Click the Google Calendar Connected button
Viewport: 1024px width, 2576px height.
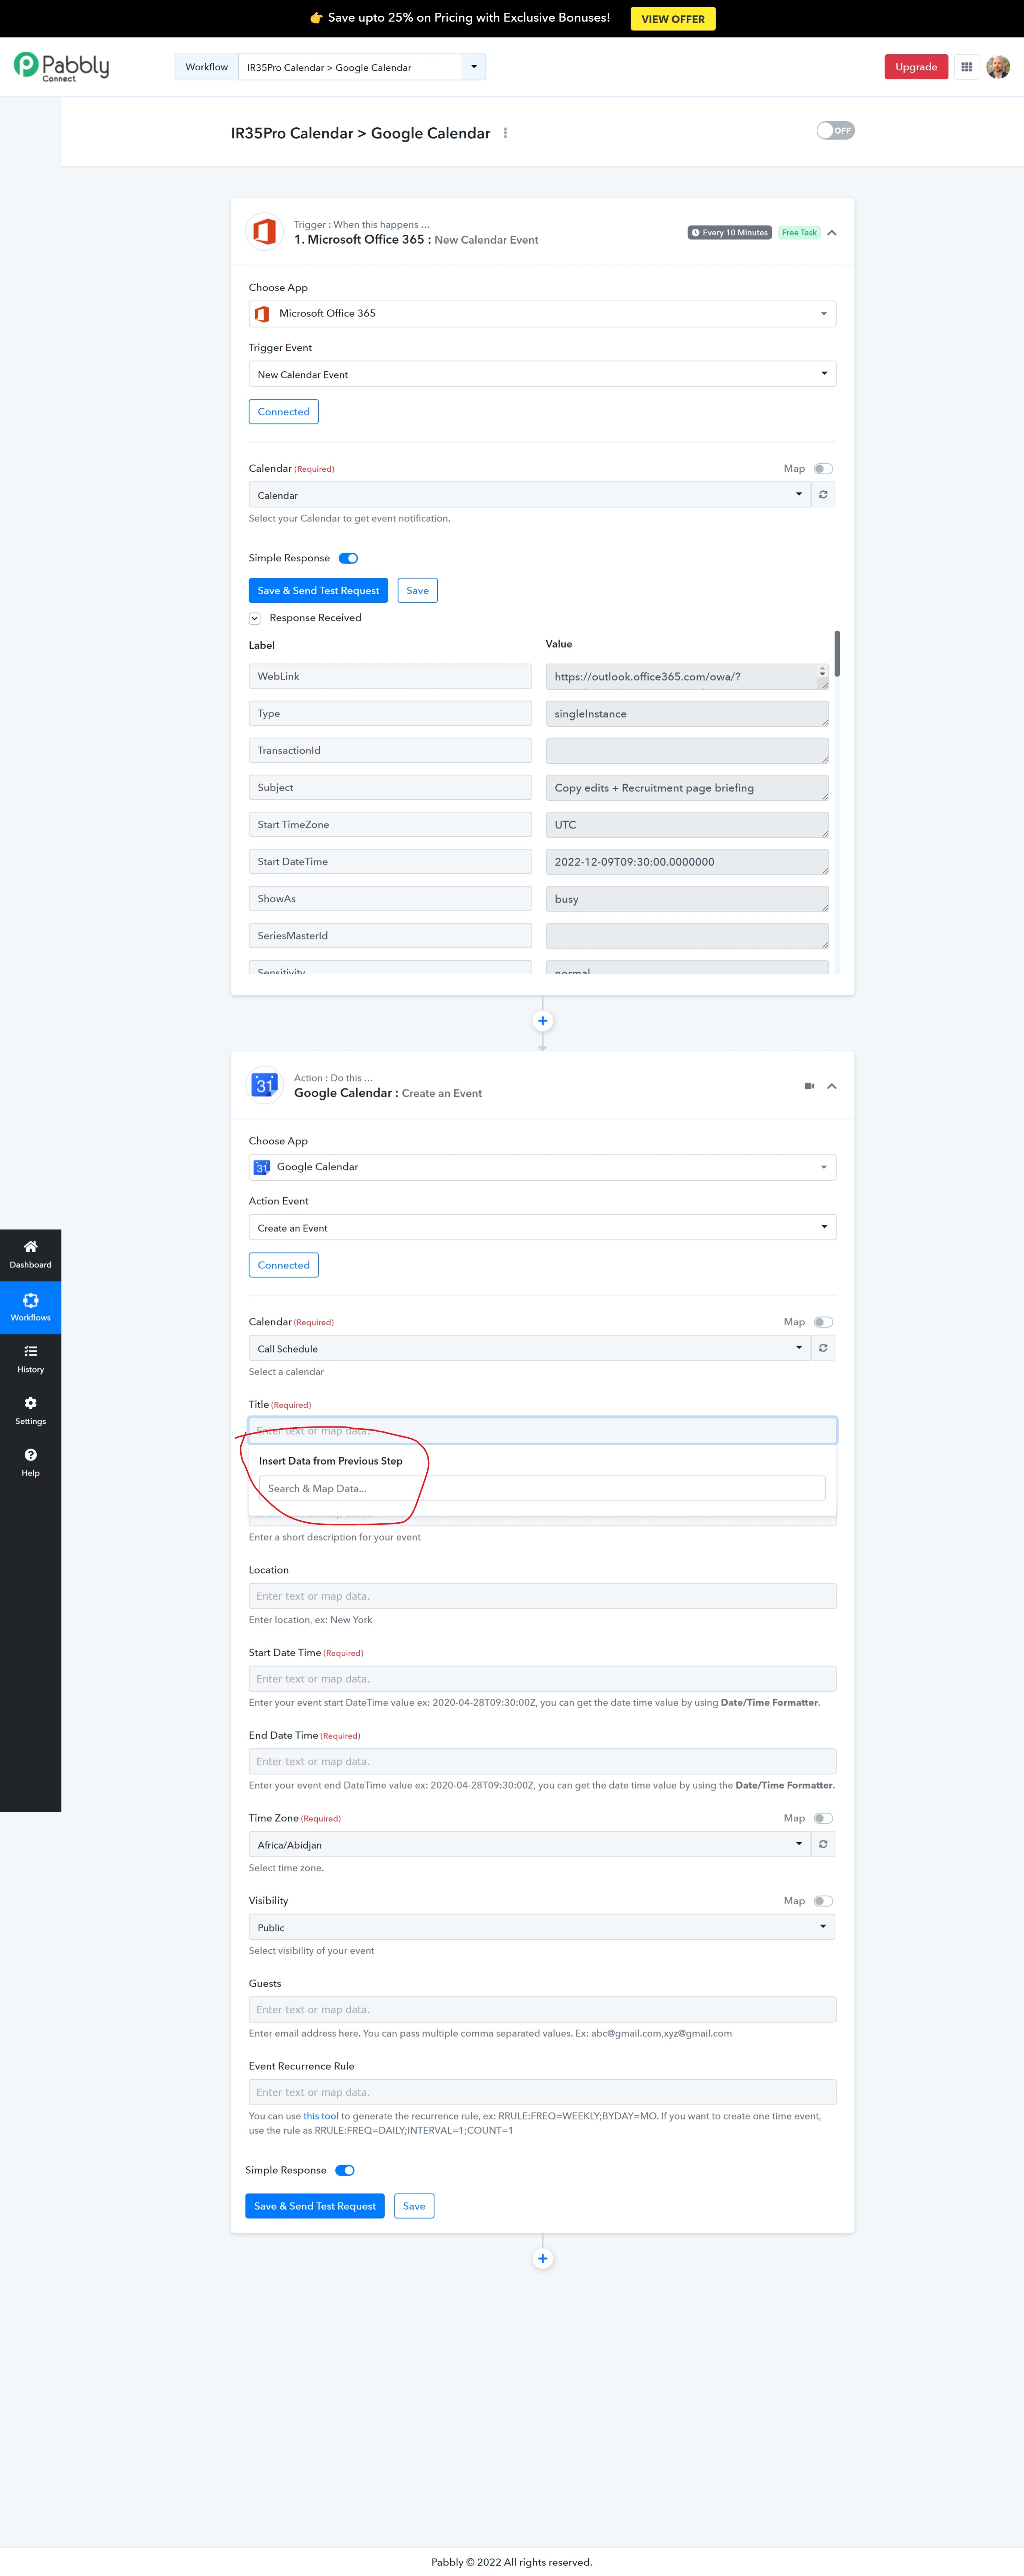284,1265
